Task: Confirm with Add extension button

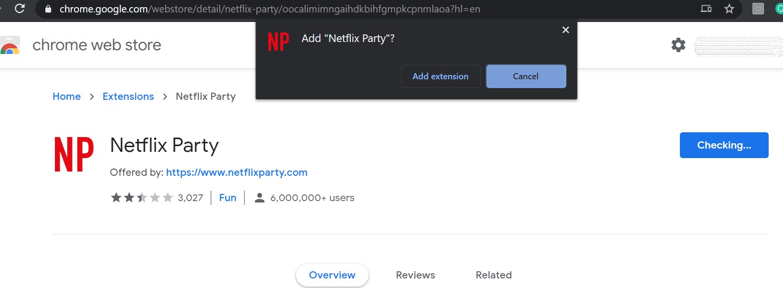Action: [441, 76]
